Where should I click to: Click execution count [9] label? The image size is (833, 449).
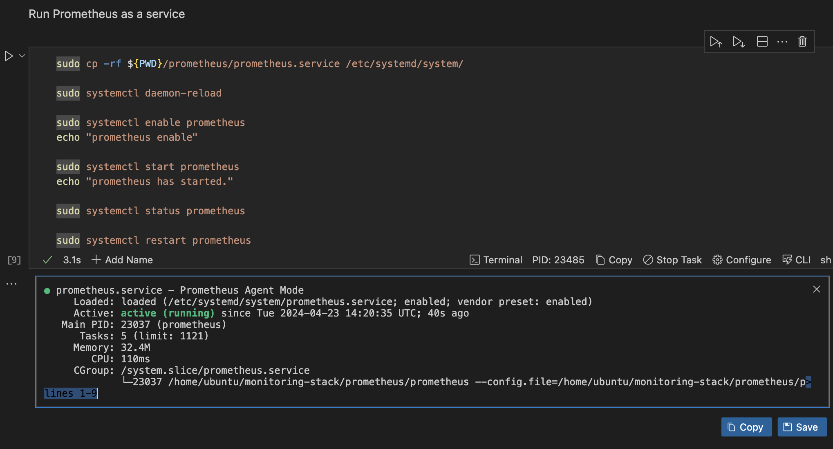coord(14,260)
